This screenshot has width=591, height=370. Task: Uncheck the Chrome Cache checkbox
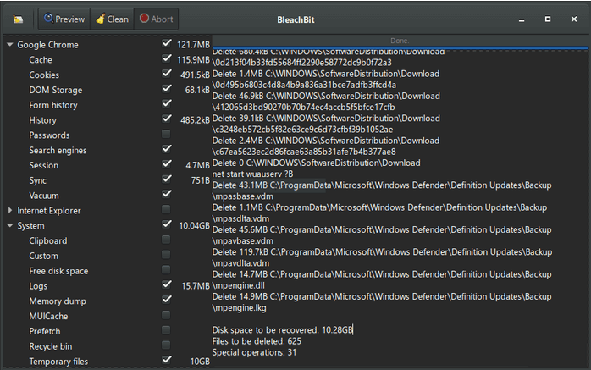click(166, 58)
